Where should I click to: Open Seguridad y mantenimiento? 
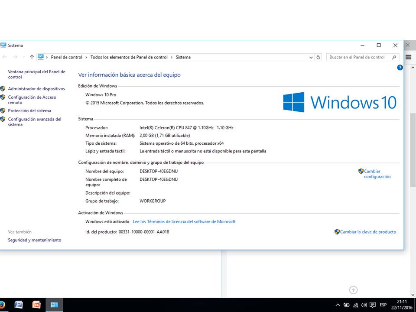point(35,240)
